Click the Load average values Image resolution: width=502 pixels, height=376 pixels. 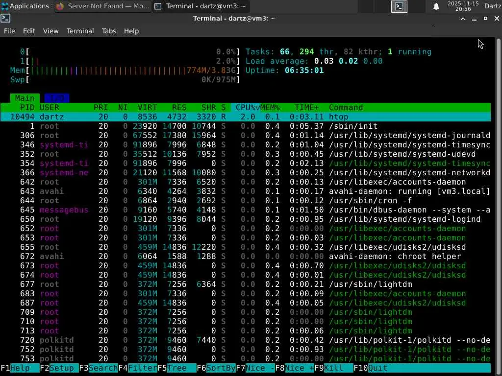[x=348, y=61]
